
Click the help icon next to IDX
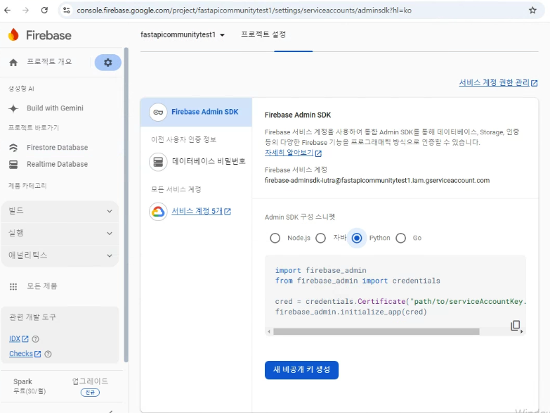(35, 339)
